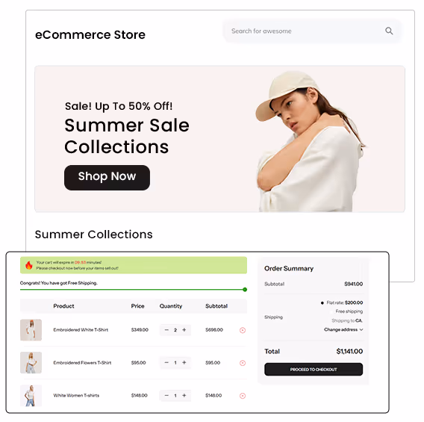Open the White Women T-shirts product link
This screenshot has height=422, width=424.
pyautogui.click(x=76, y=396)
